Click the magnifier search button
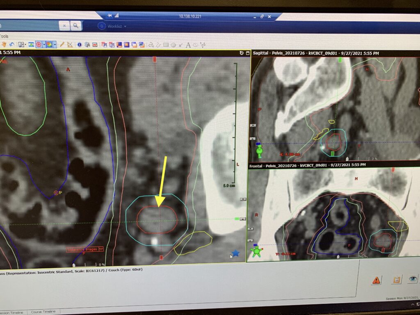Image resolution: width=420 pixels, height=315 pixels. click(x=76, y=26)
